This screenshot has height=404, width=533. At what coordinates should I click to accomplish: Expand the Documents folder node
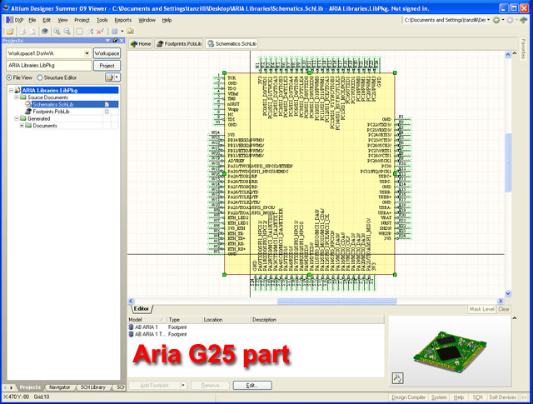22,126
